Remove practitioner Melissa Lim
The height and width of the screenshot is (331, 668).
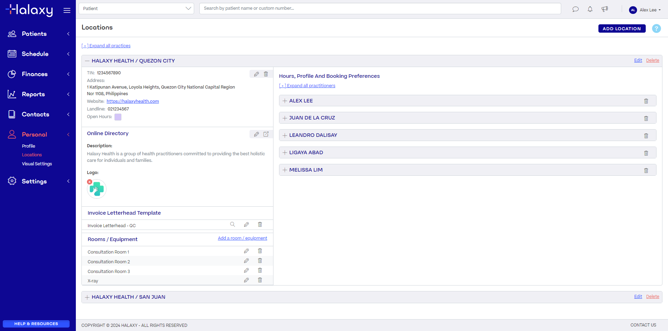(x=646, y=171)
